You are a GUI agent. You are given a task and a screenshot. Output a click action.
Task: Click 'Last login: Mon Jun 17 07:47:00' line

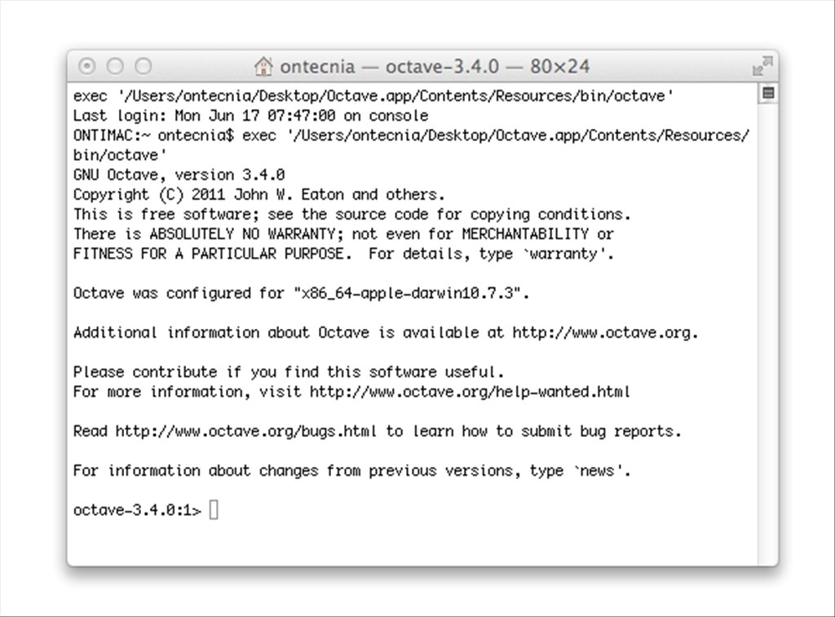point(251,116)
